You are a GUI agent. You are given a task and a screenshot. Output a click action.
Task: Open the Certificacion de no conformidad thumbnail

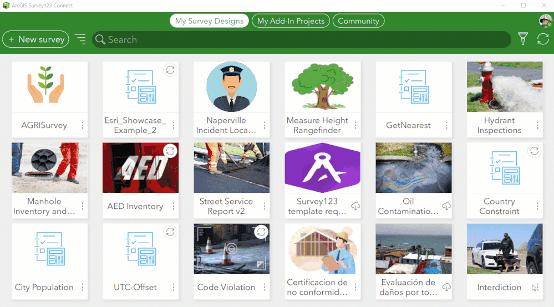click(x=323, y=249)
